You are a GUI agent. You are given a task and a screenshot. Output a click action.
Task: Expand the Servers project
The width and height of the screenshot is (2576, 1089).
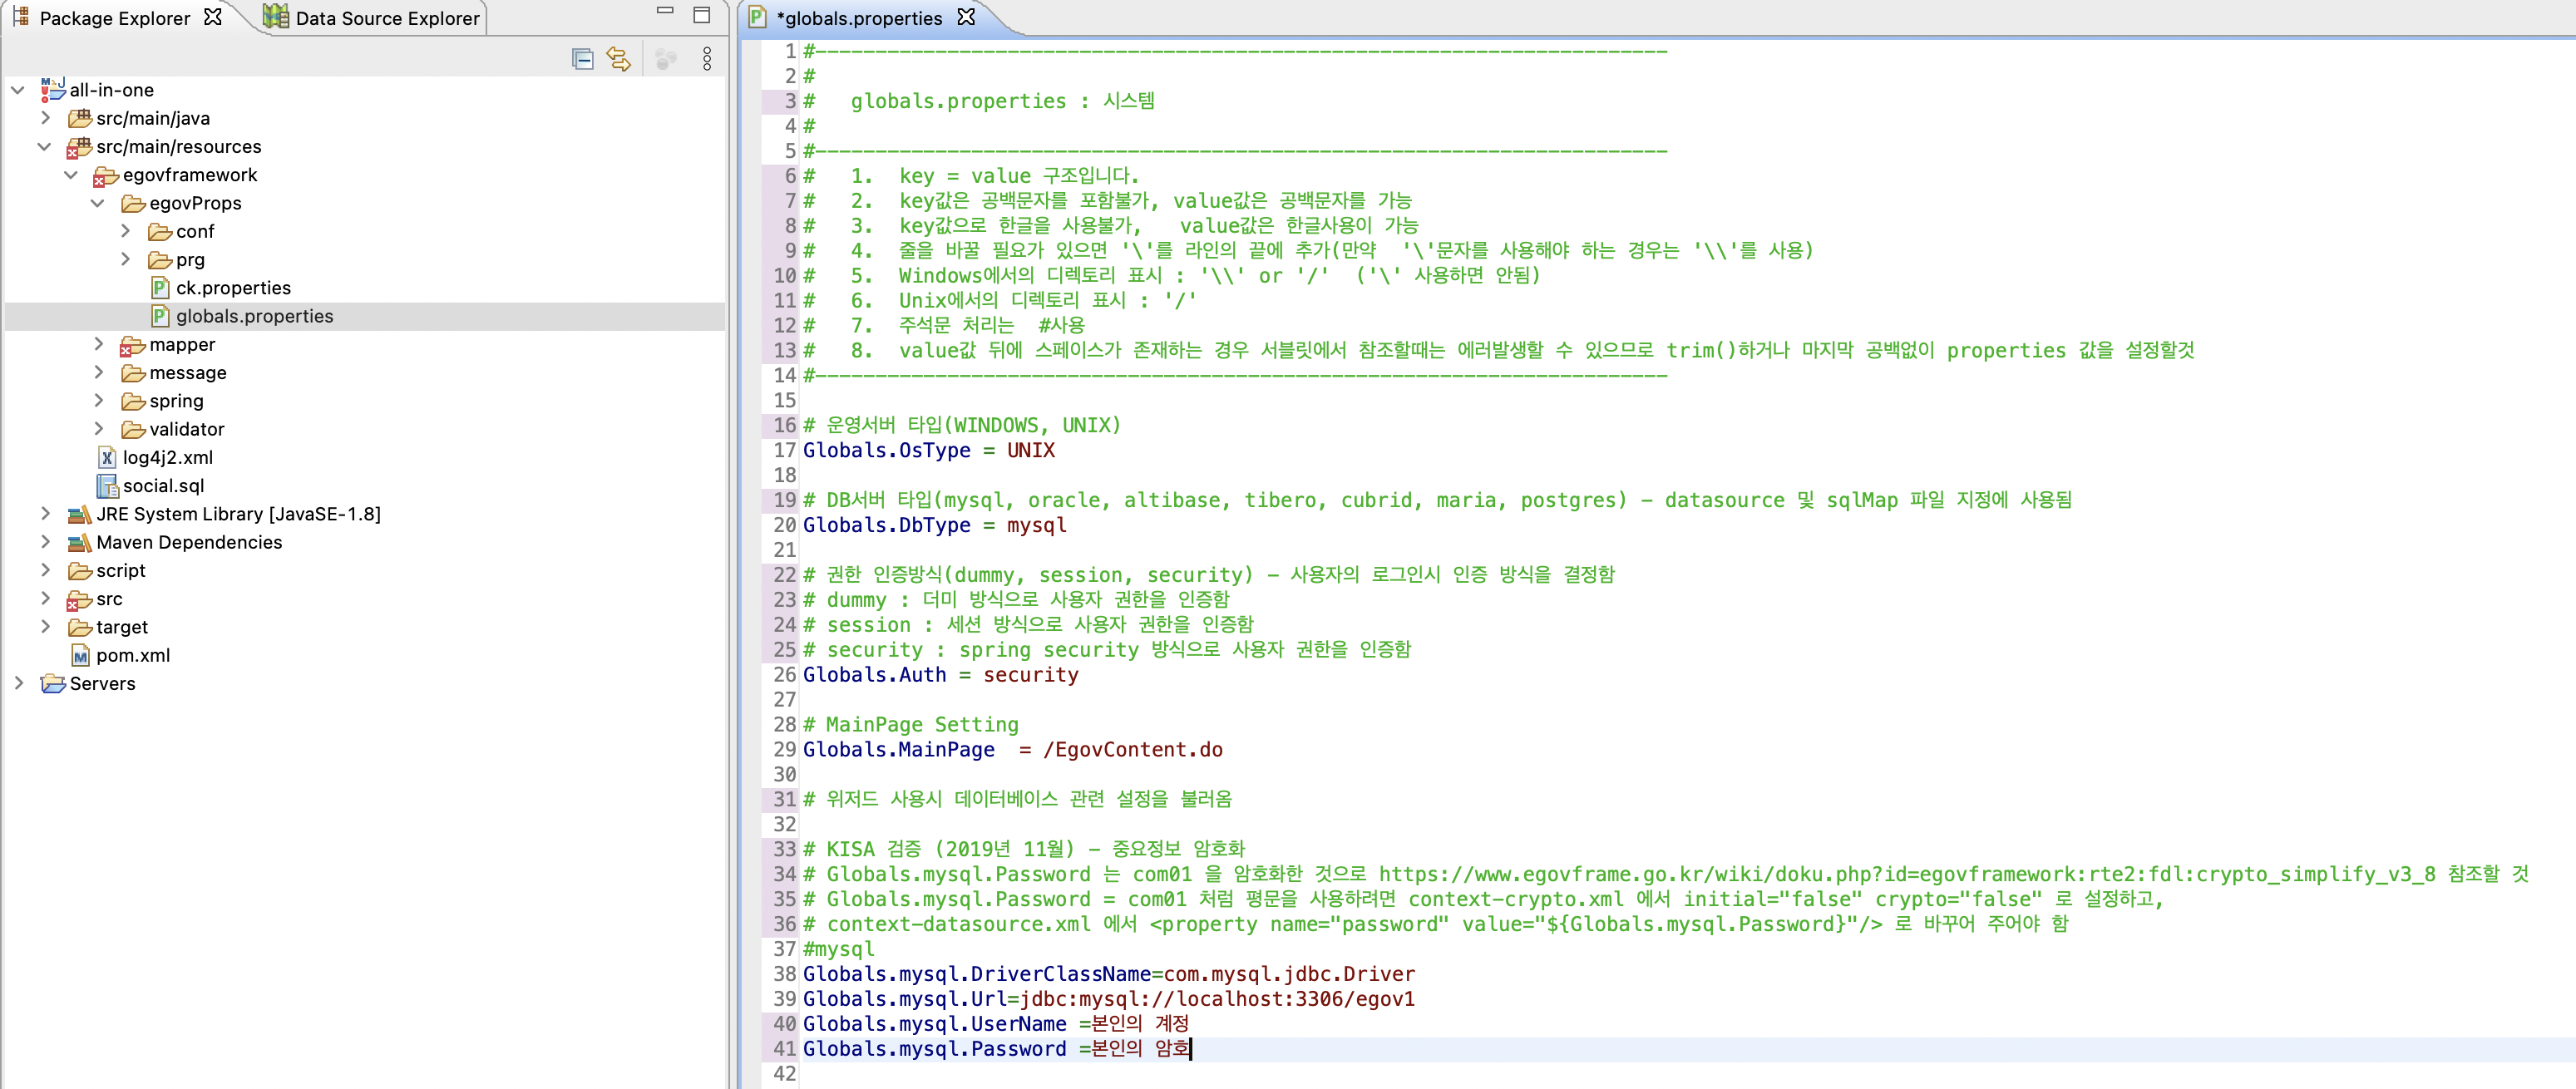[x=19, y=683]
